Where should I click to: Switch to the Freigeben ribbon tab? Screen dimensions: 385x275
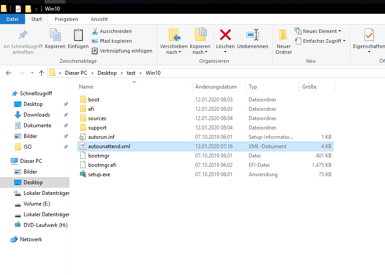pos(66,19)
